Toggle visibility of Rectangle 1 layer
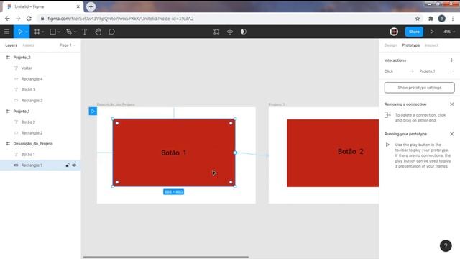460x259 pixels. [74, 165]
